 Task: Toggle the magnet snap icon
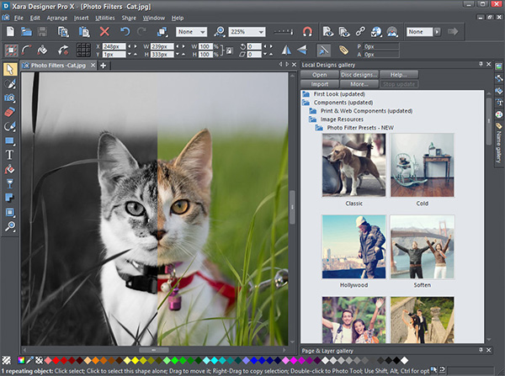coord(307,32)
